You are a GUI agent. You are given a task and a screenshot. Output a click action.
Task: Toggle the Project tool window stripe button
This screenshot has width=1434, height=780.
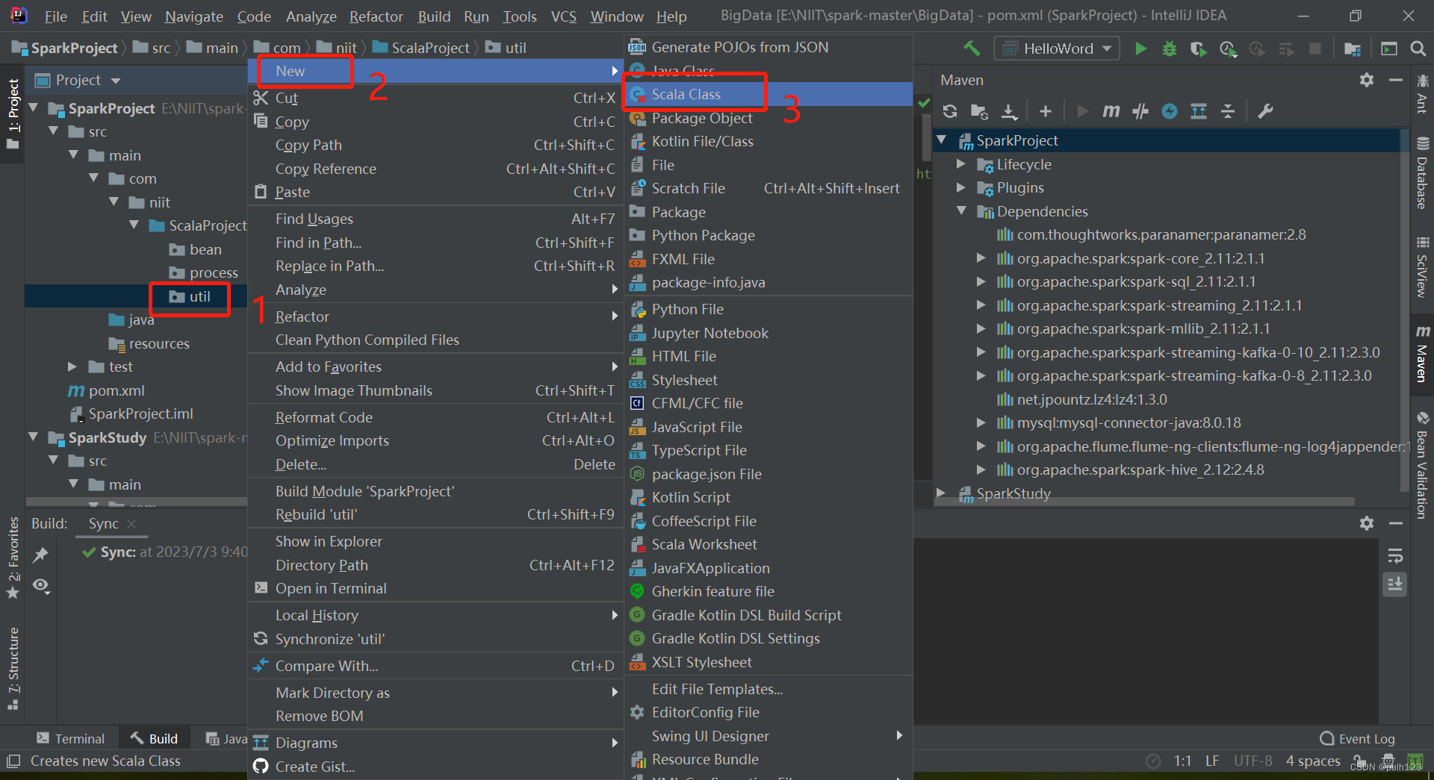click(13, 113)
